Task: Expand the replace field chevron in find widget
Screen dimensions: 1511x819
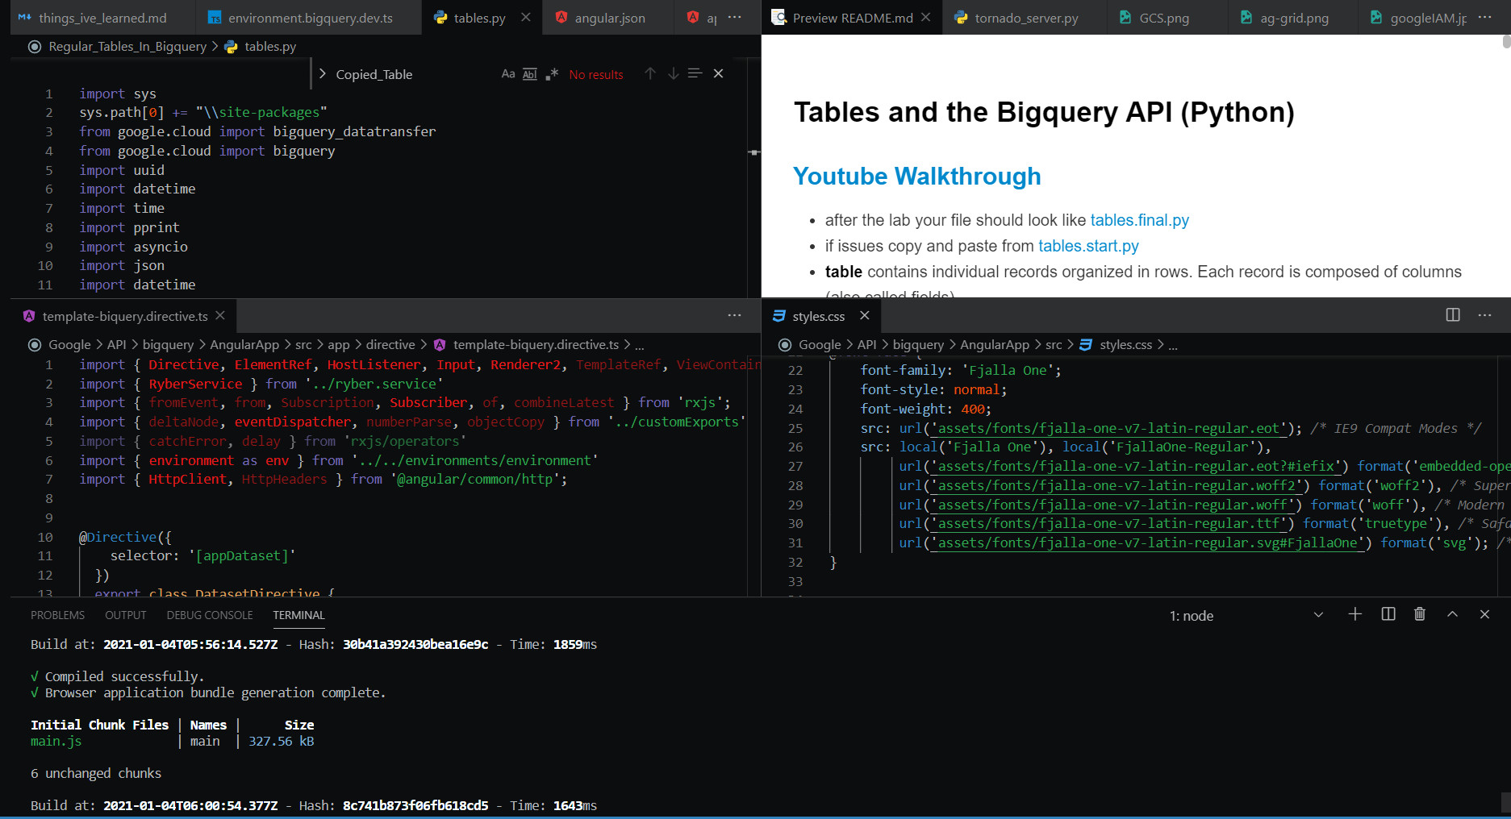Action: [322, 74]
